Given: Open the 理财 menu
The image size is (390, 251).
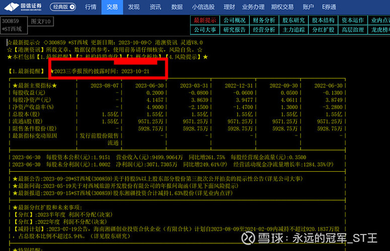Looking at the screenshot, I should [229, 7].
